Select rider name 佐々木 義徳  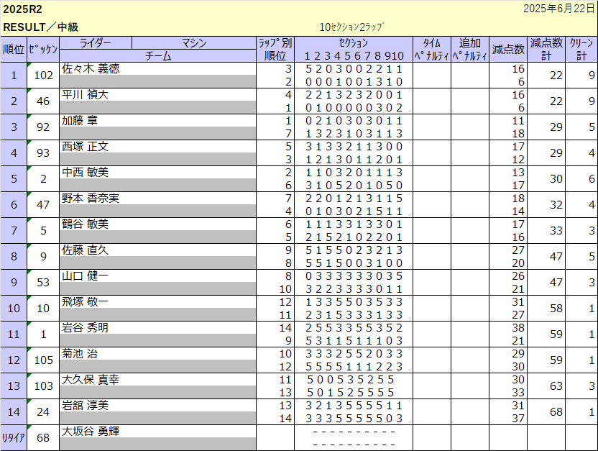(x=91, y=69)
